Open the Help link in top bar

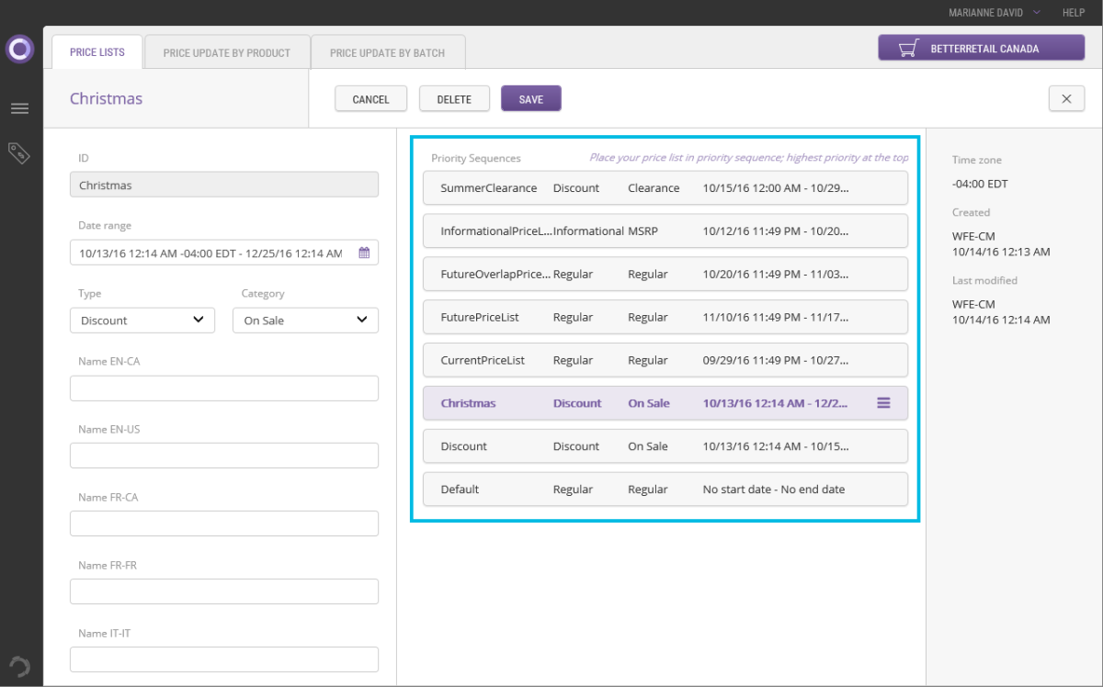pos(1074,13)
